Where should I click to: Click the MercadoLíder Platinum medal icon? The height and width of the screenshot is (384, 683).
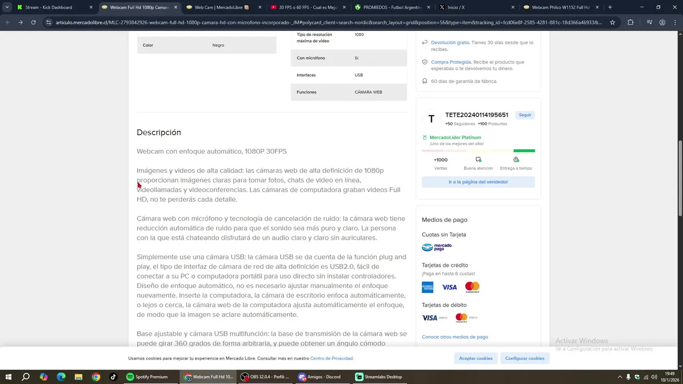[425, 138]
